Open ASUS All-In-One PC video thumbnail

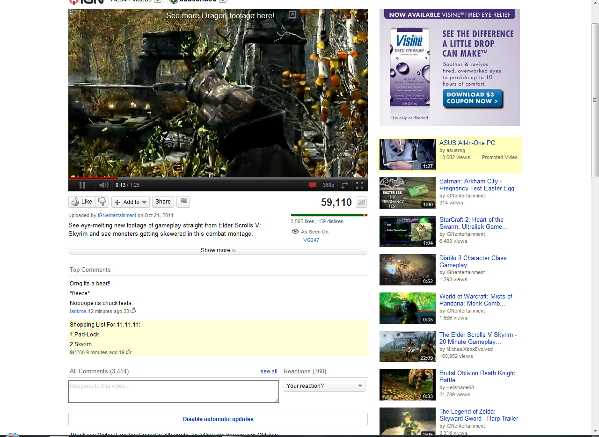[x=408, y=154]
